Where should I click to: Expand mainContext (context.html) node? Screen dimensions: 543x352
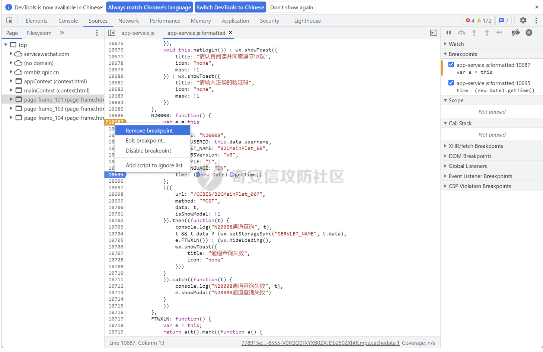(11, 90)
